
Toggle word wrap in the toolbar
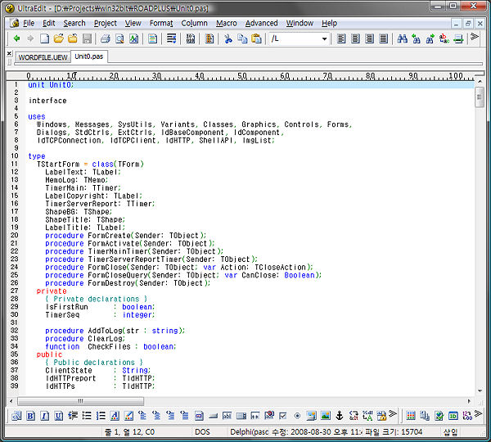pos(172,38)
